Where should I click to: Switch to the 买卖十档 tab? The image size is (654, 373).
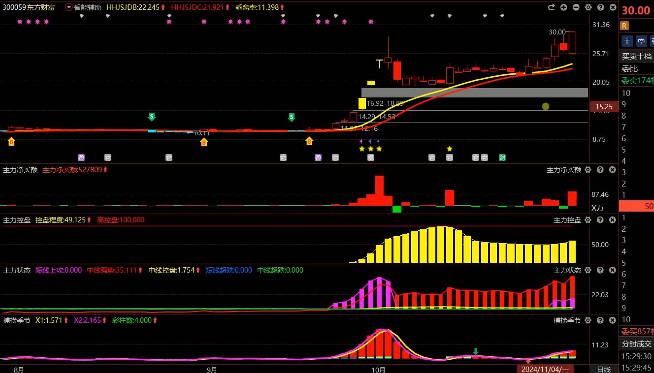(636, 56)
